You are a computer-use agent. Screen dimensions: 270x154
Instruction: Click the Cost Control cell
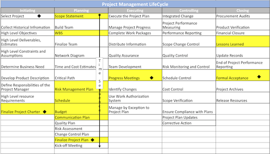[x=189, y=87]
